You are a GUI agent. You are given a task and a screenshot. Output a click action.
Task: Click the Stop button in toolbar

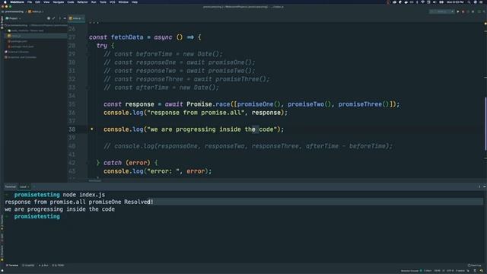pos(473,11)
